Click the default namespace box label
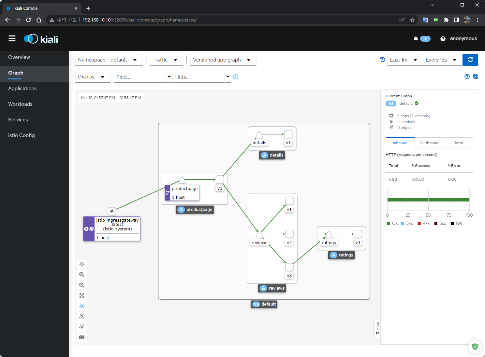Viewport: 485px width, 357px height. tap(264, 304)
